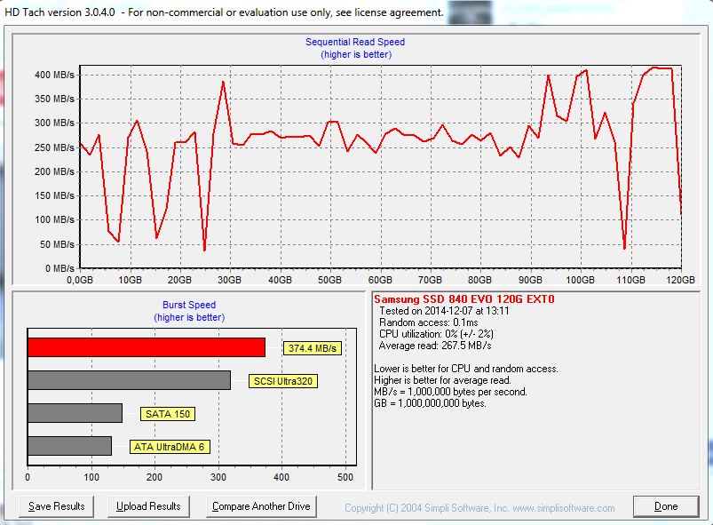Click the SATA 150 label
Screen dimensions: 713x525
(x=168, y=414)
